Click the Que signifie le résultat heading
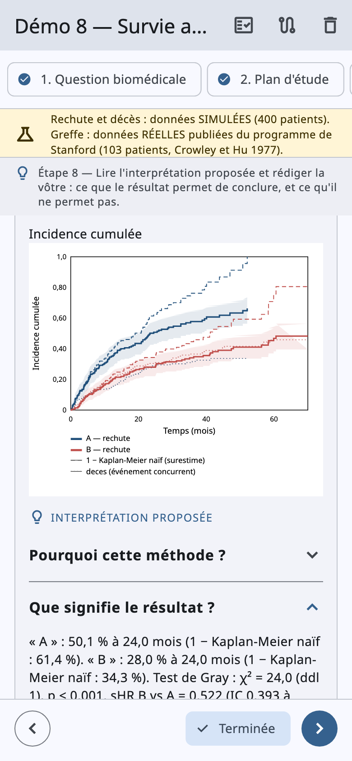 (x=122, y=607)
